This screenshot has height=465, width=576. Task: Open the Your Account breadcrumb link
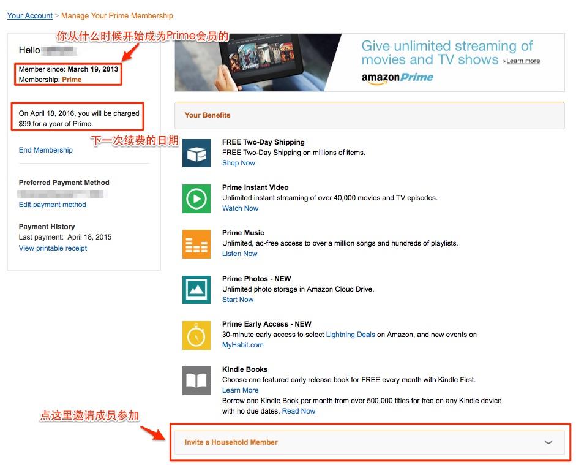click(30, 16)
